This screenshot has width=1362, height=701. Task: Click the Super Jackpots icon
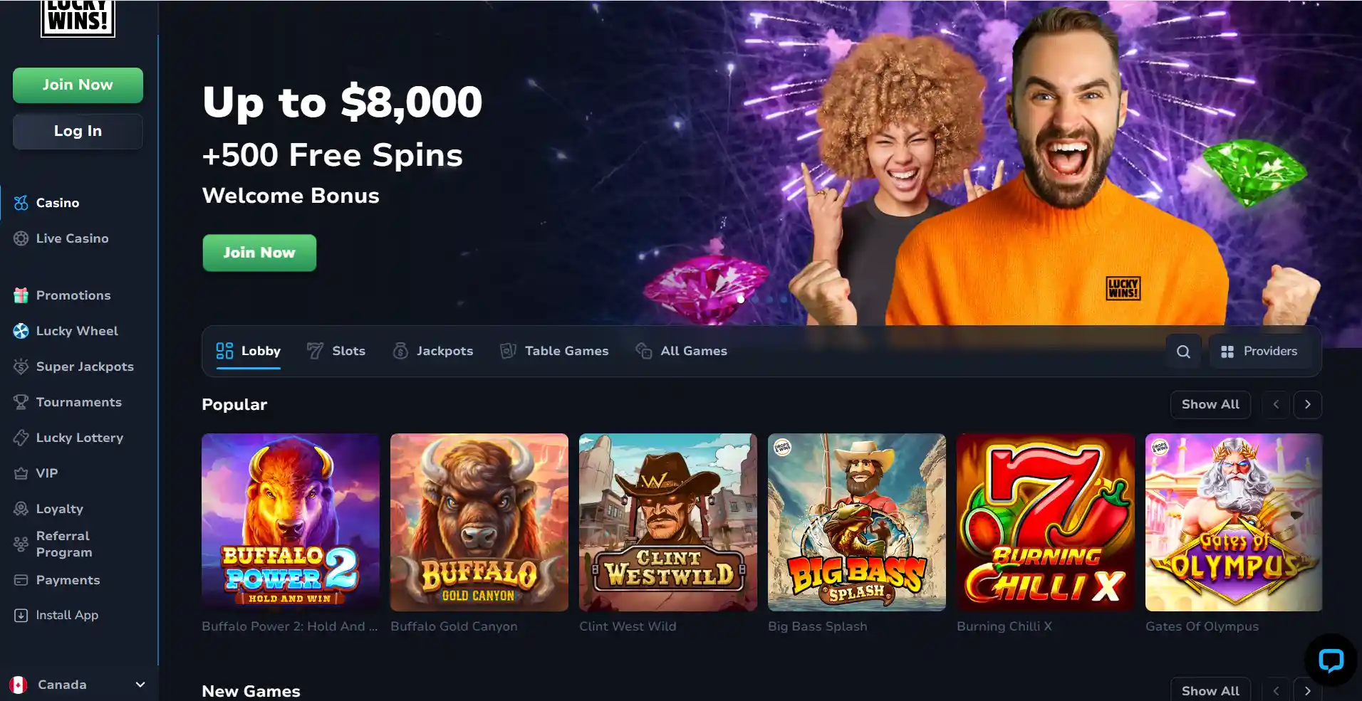click(21, 367)
